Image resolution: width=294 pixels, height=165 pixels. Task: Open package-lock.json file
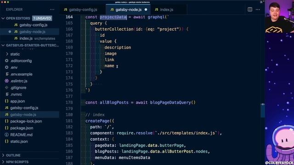26,121
